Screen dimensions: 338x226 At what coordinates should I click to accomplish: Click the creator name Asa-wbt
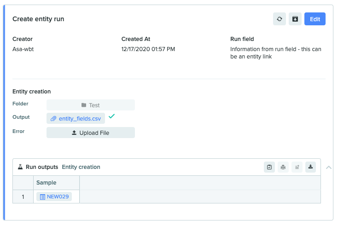(23, 49)
